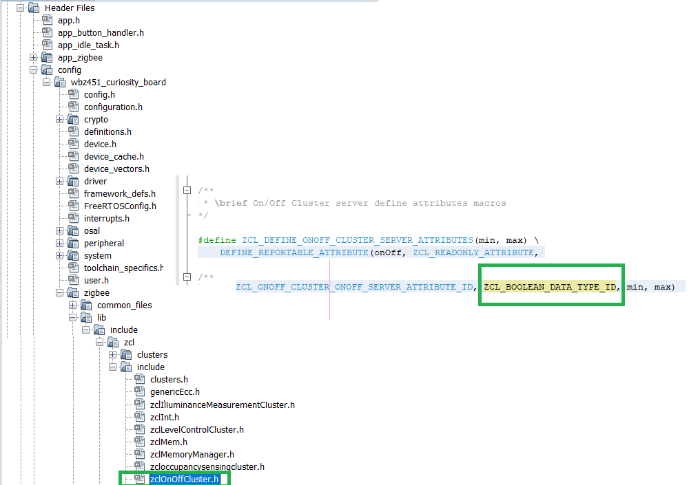The image size is (689, 485).
Task: Click the app.h header file icon
Action: pyautogui.click(x=47, y=21)
